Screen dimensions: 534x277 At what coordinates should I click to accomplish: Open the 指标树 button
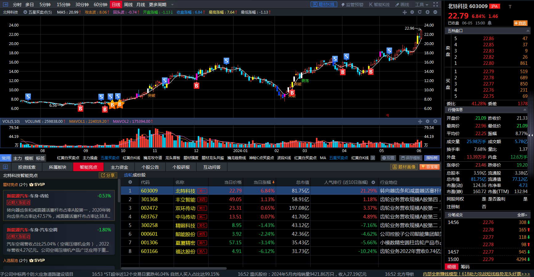coord(432,158)
